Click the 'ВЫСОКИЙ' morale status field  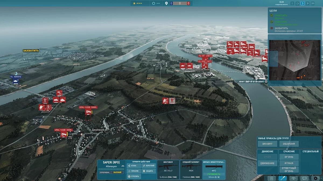(x=117, y=172)
